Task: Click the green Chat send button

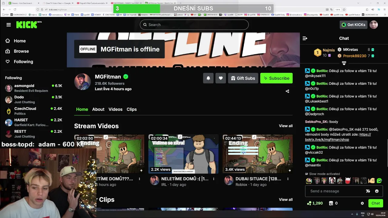Action: 376,203
